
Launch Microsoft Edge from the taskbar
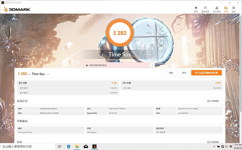[x=68, y=146]
